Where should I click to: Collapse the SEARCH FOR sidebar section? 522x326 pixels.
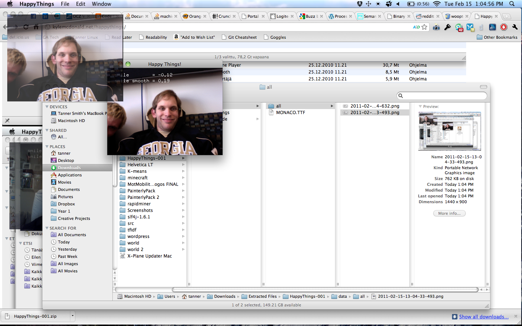(x=47, y=228)
